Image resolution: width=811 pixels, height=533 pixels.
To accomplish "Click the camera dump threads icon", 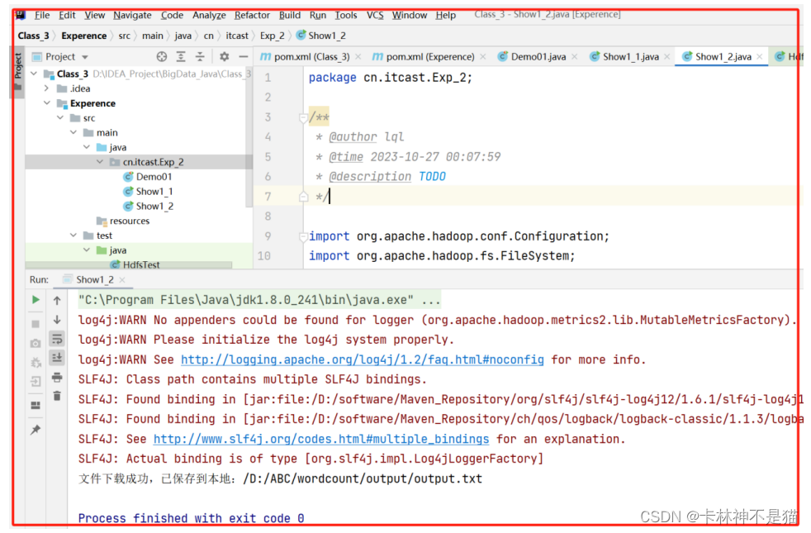I will coord(36,343).
